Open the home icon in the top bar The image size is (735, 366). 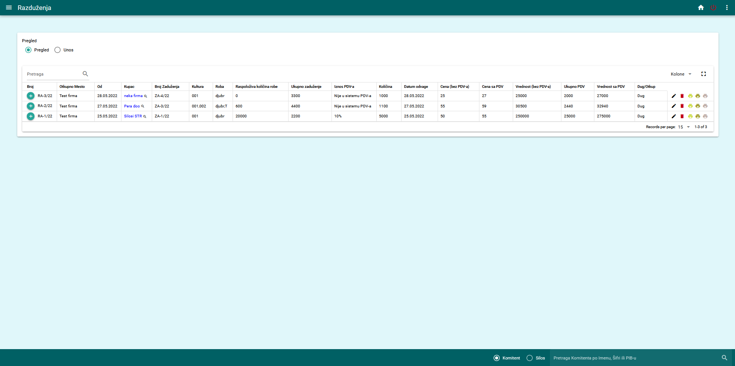click(x=701, y=7)
